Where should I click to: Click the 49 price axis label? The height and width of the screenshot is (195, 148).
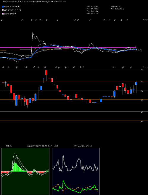point(142,100)
